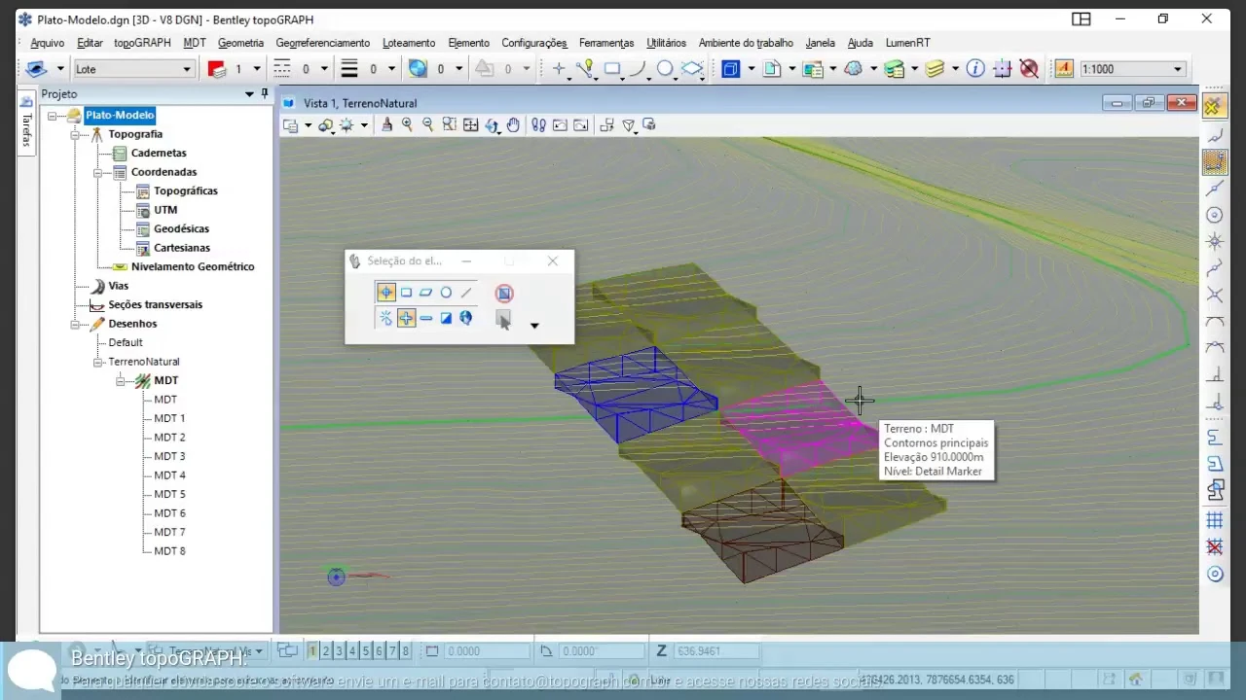Set selection mode to Subtract

[x=425, y=318]
